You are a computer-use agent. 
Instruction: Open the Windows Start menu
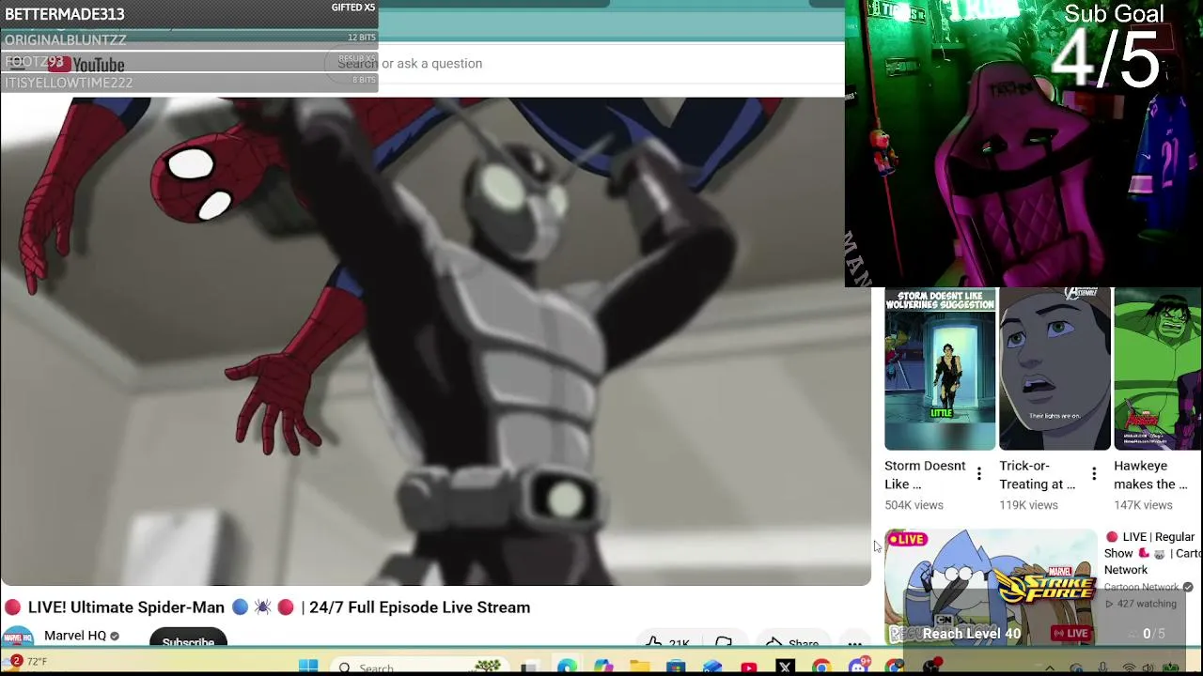(307, 668)
